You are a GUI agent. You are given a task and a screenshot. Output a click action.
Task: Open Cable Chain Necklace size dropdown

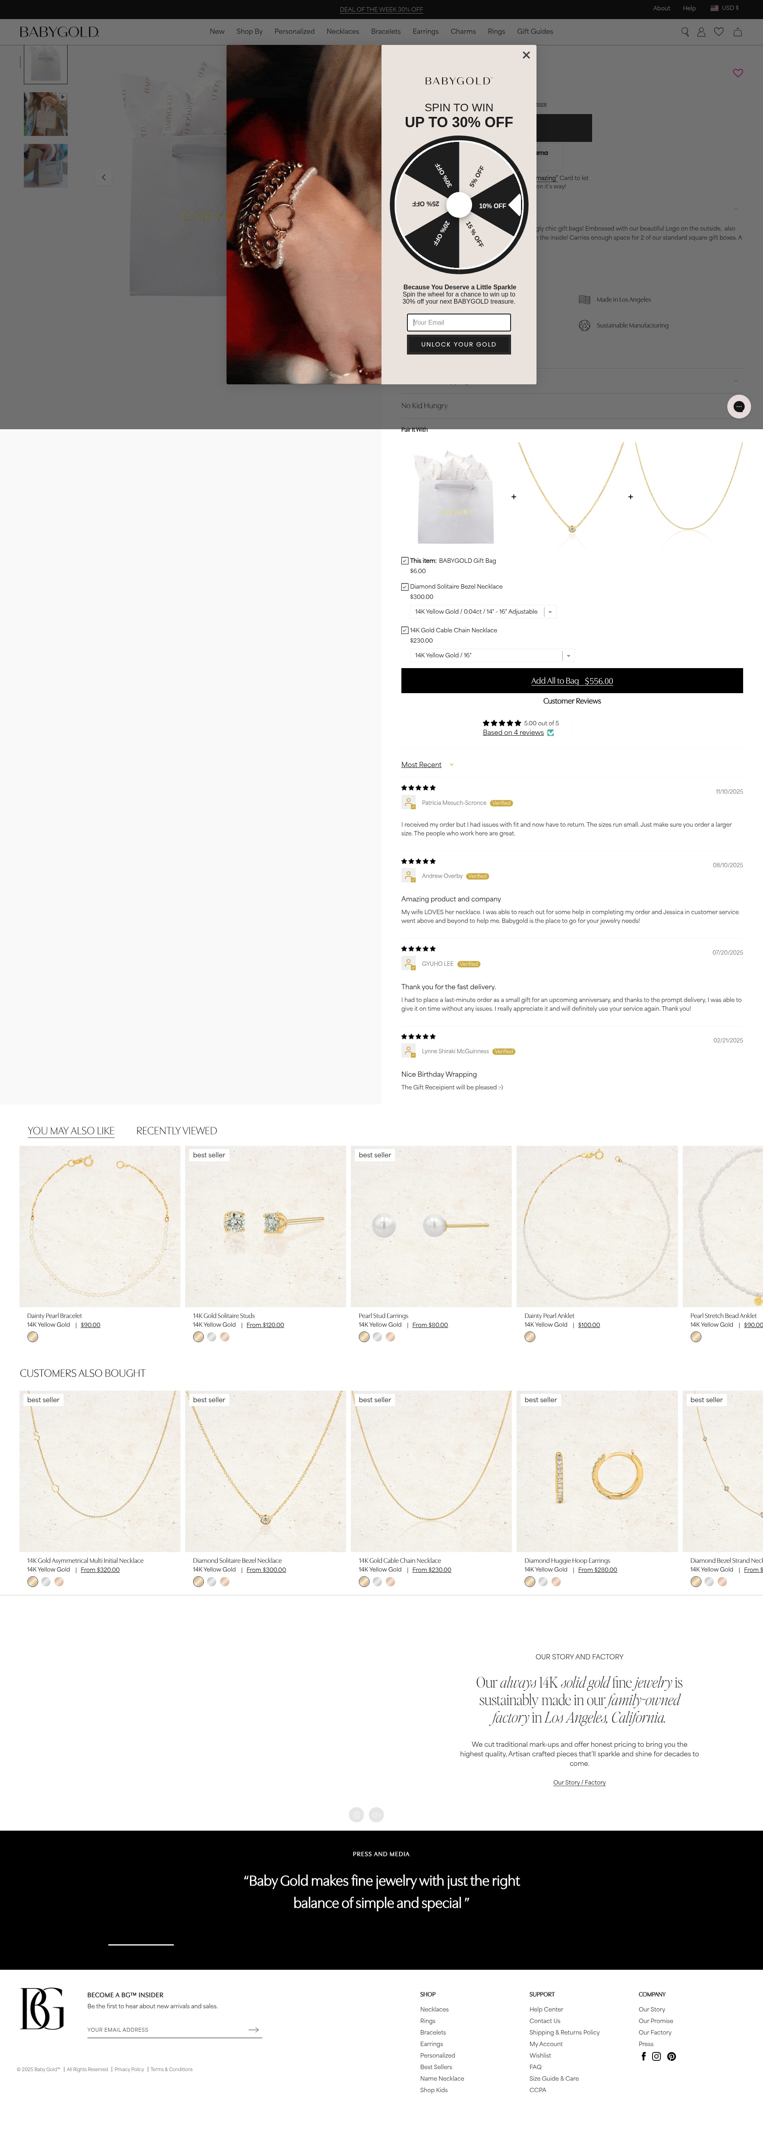tap(492, 656)
